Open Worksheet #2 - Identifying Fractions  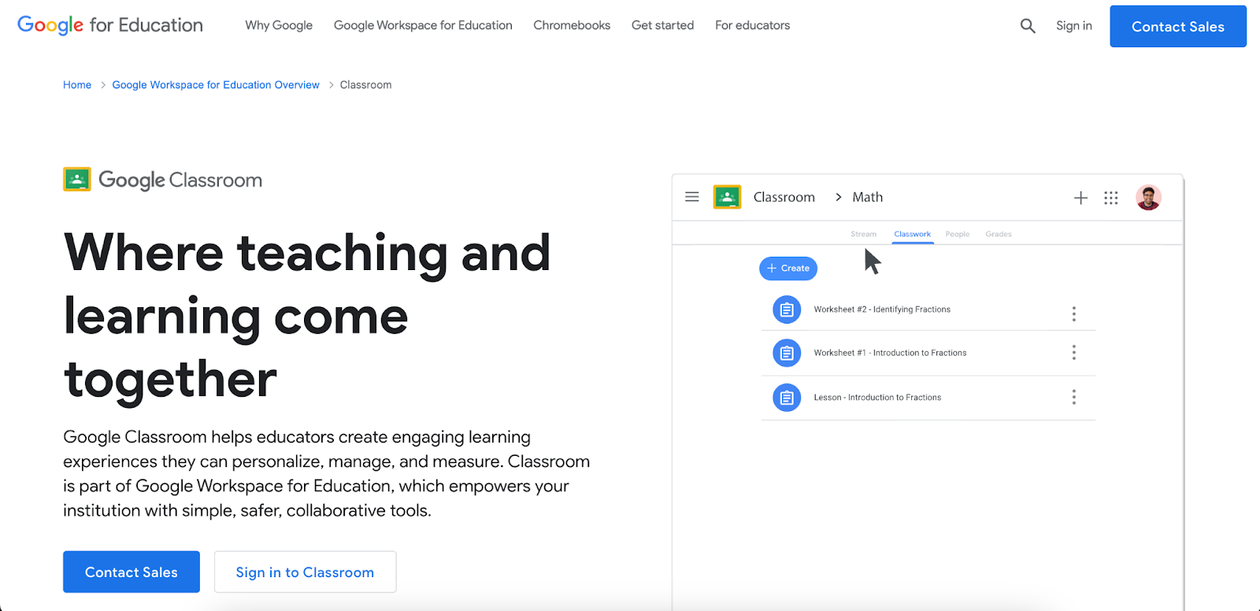pos(882,309)
